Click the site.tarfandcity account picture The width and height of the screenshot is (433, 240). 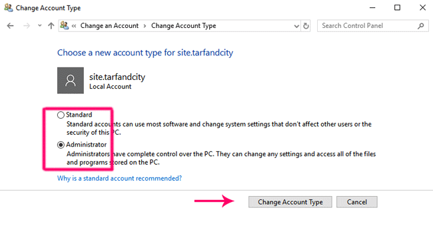[71, 81]
